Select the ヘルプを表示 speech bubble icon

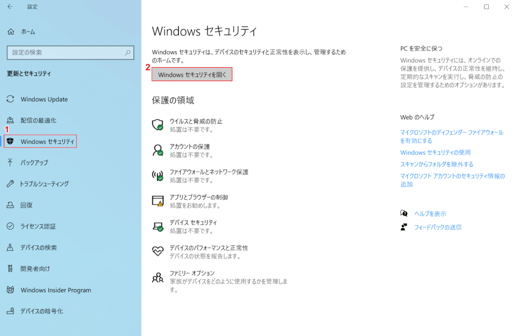(404, 213)
